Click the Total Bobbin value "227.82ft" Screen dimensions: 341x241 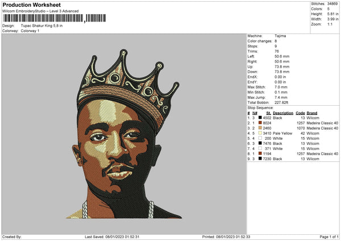point(281,102)
